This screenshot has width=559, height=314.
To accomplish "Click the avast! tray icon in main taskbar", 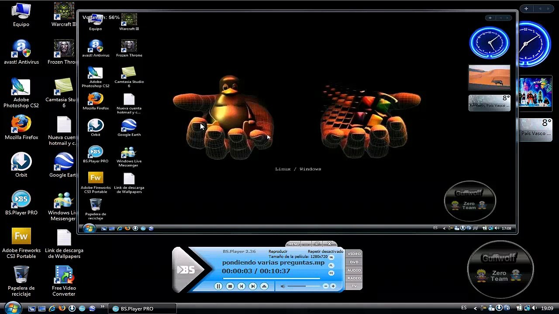I will 507,308.
